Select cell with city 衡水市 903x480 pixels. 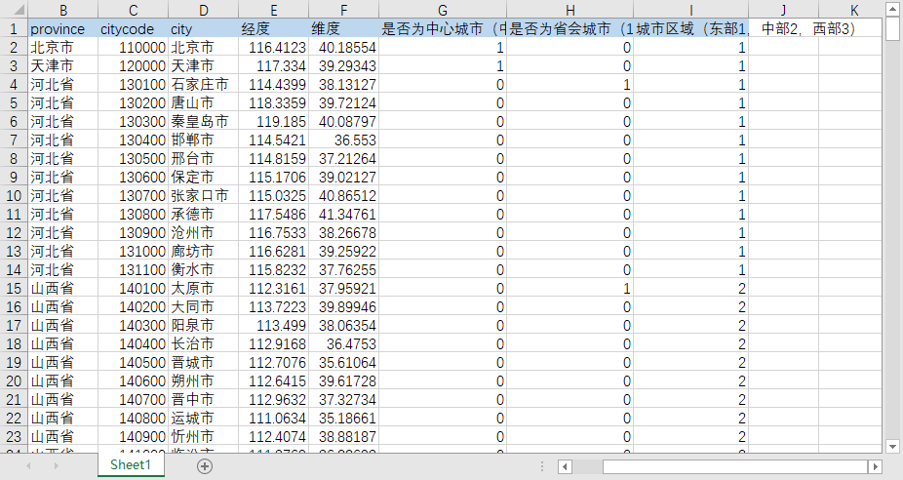coord(203,269)
